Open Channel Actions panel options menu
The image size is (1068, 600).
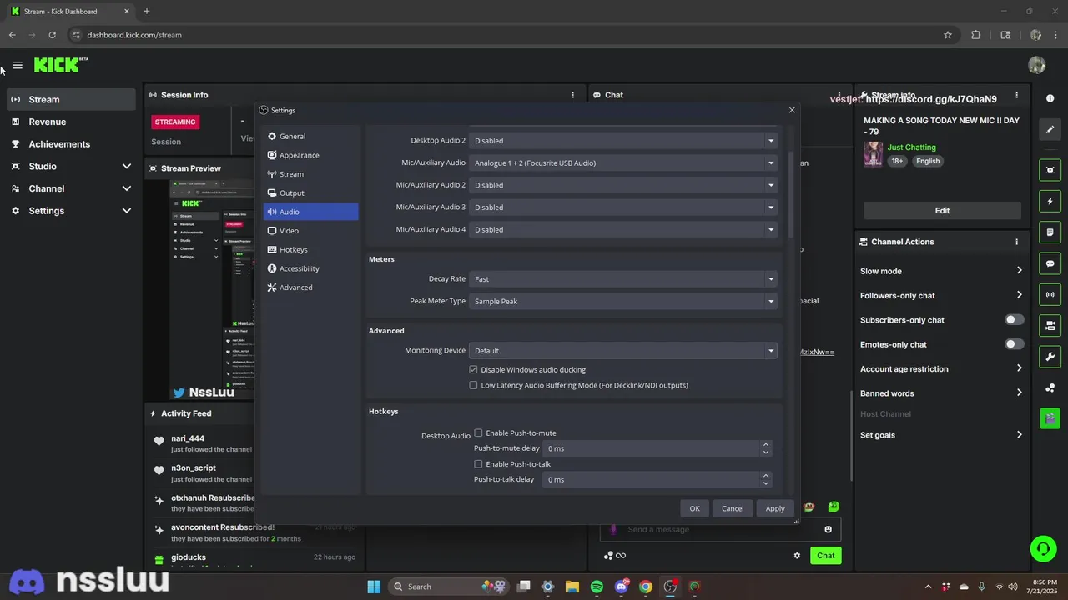pos(1016,242)
